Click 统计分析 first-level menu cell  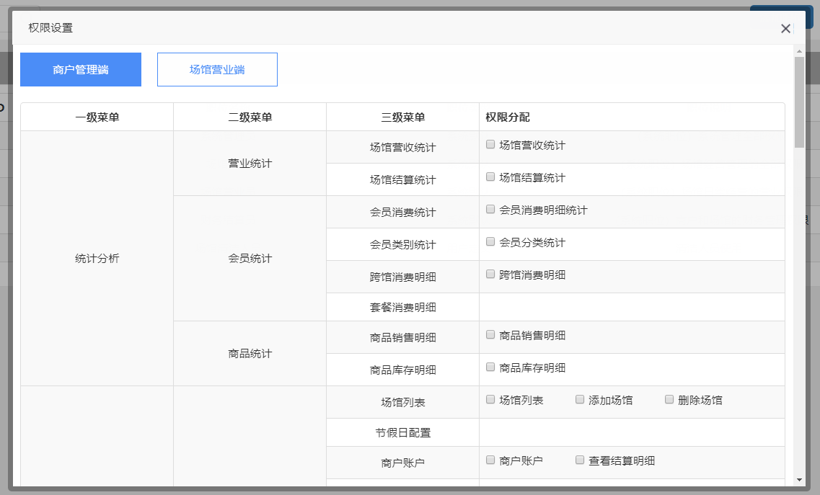(97, 258)
